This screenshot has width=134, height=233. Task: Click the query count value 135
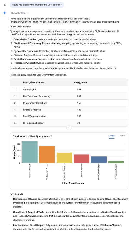pos(79,110)
